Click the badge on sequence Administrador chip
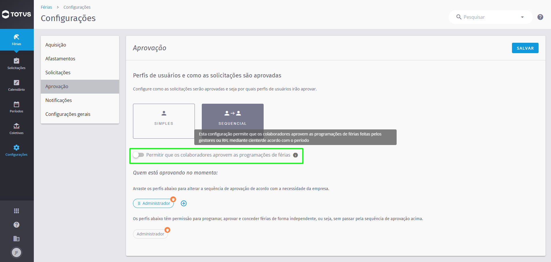The width and height of the screenshot is (551, 262). 173,199
